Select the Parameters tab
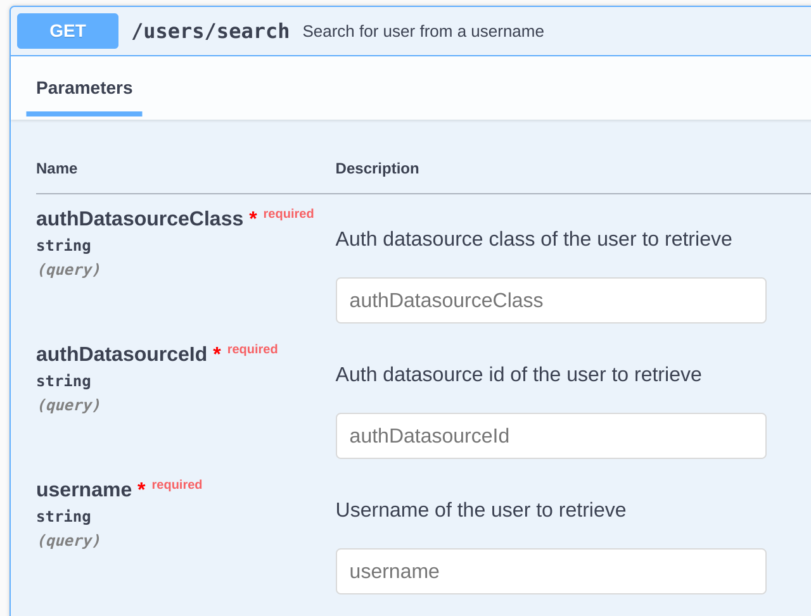The height and width of the screenshot is (616, 811). coord(84,88)
